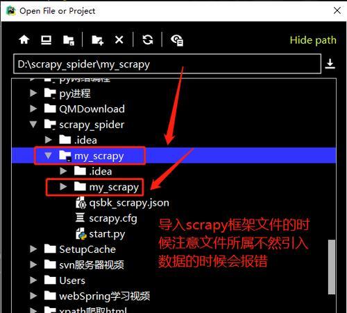Screen dimensions: 347x313
Task: Click the path input field
Action: 167,64
